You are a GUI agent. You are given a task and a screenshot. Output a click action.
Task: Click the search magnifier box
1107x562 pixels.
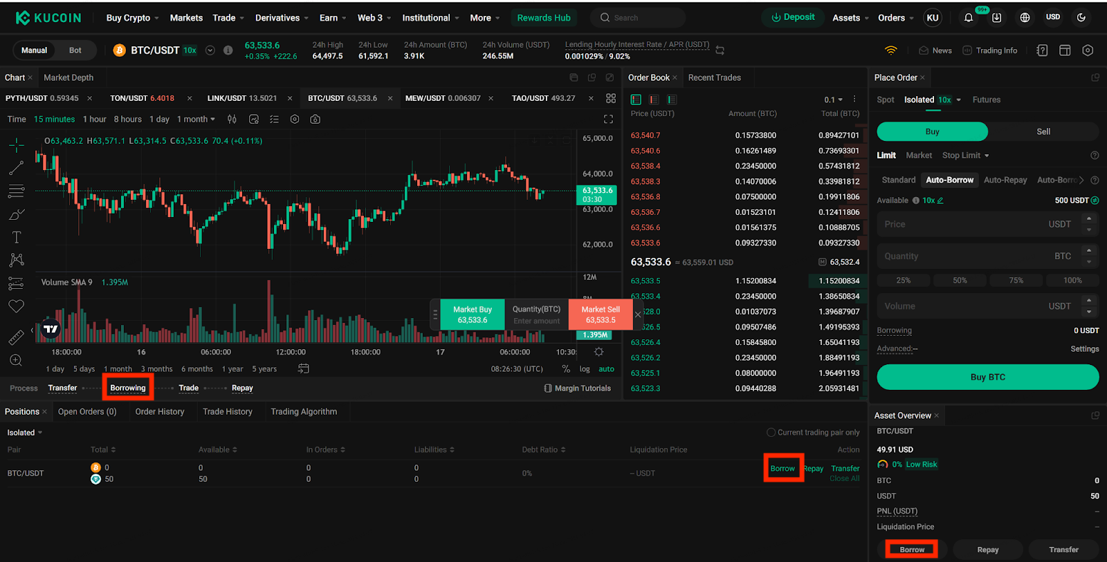pos(638,18)
